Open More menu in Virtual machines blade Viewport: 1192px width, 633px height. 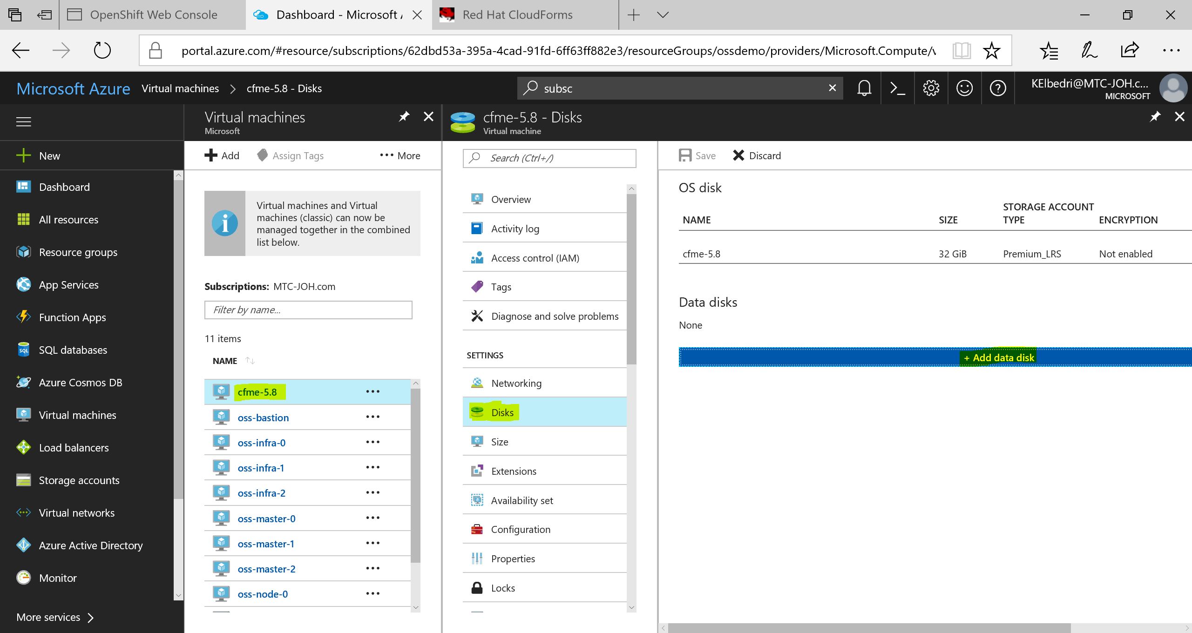pyautogui.click(x=400, y=155)
